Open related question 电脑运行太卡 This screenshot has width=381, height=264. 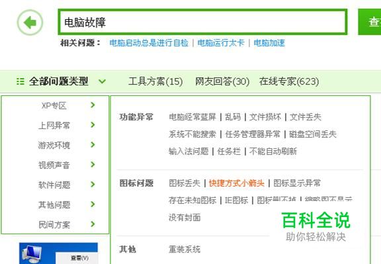pos(221,43)
